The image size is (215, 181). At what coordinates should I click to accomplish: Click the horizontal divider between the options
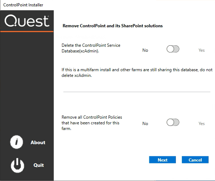(x=137, y=92)
